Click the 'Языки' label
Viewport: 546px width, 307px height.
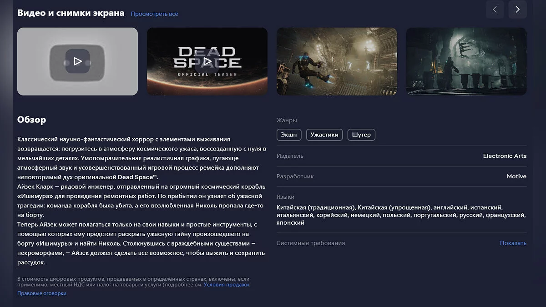point(285,197)
